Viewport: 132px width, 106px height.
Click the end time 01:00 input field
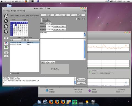click(49, 30)
